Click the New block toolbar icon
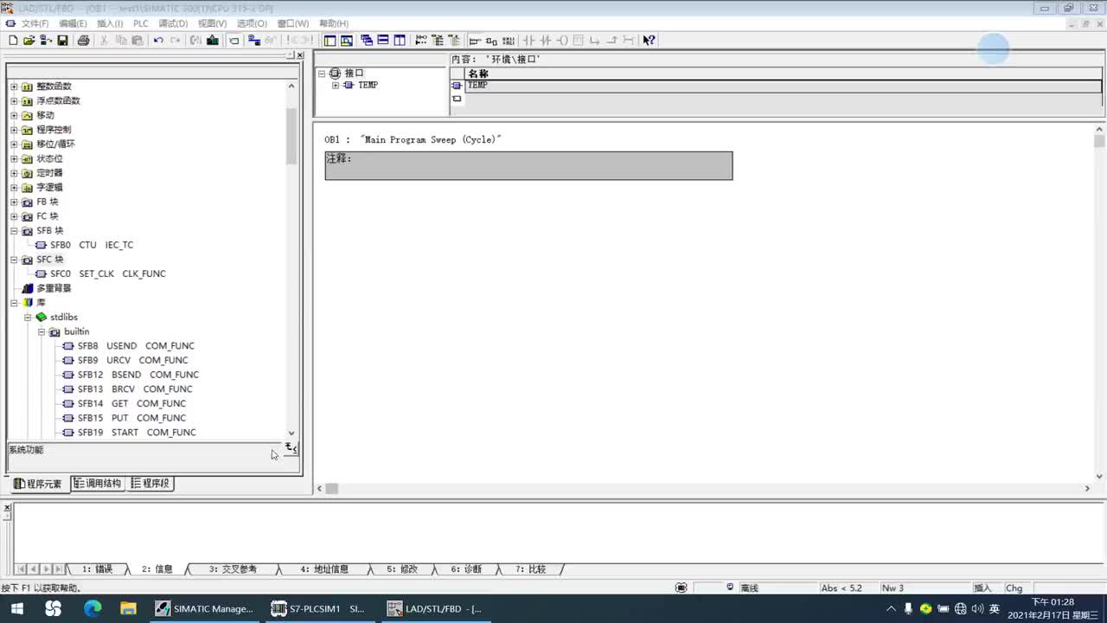The image size is (1107, 623). 13,40
